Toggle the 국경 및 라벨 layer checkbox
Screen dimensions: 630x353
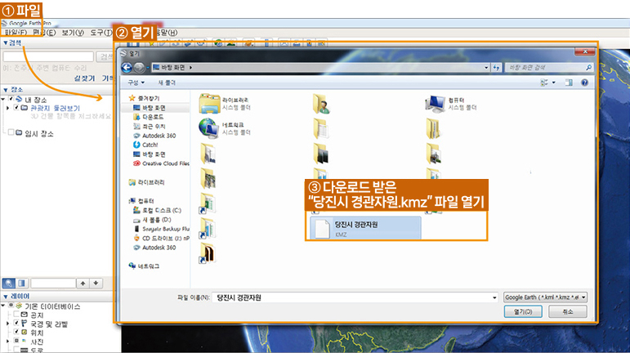pos(16,323)
